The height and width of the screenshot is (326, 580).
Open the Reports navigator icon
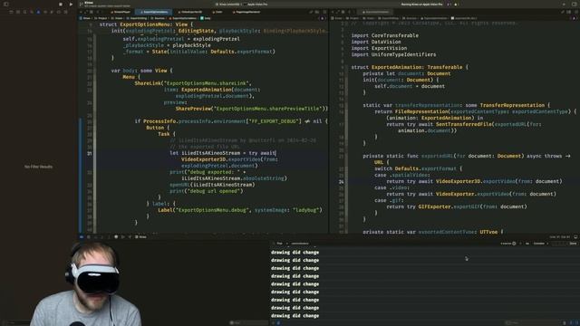coord(65,12)
